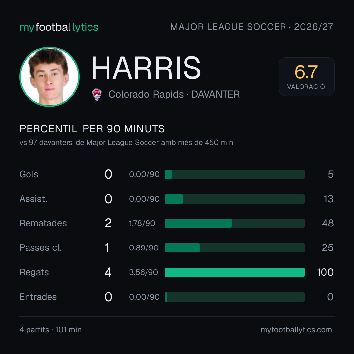Click the myfootballytics logo
This screenshot has height=354, width=354.
(59, 27)
